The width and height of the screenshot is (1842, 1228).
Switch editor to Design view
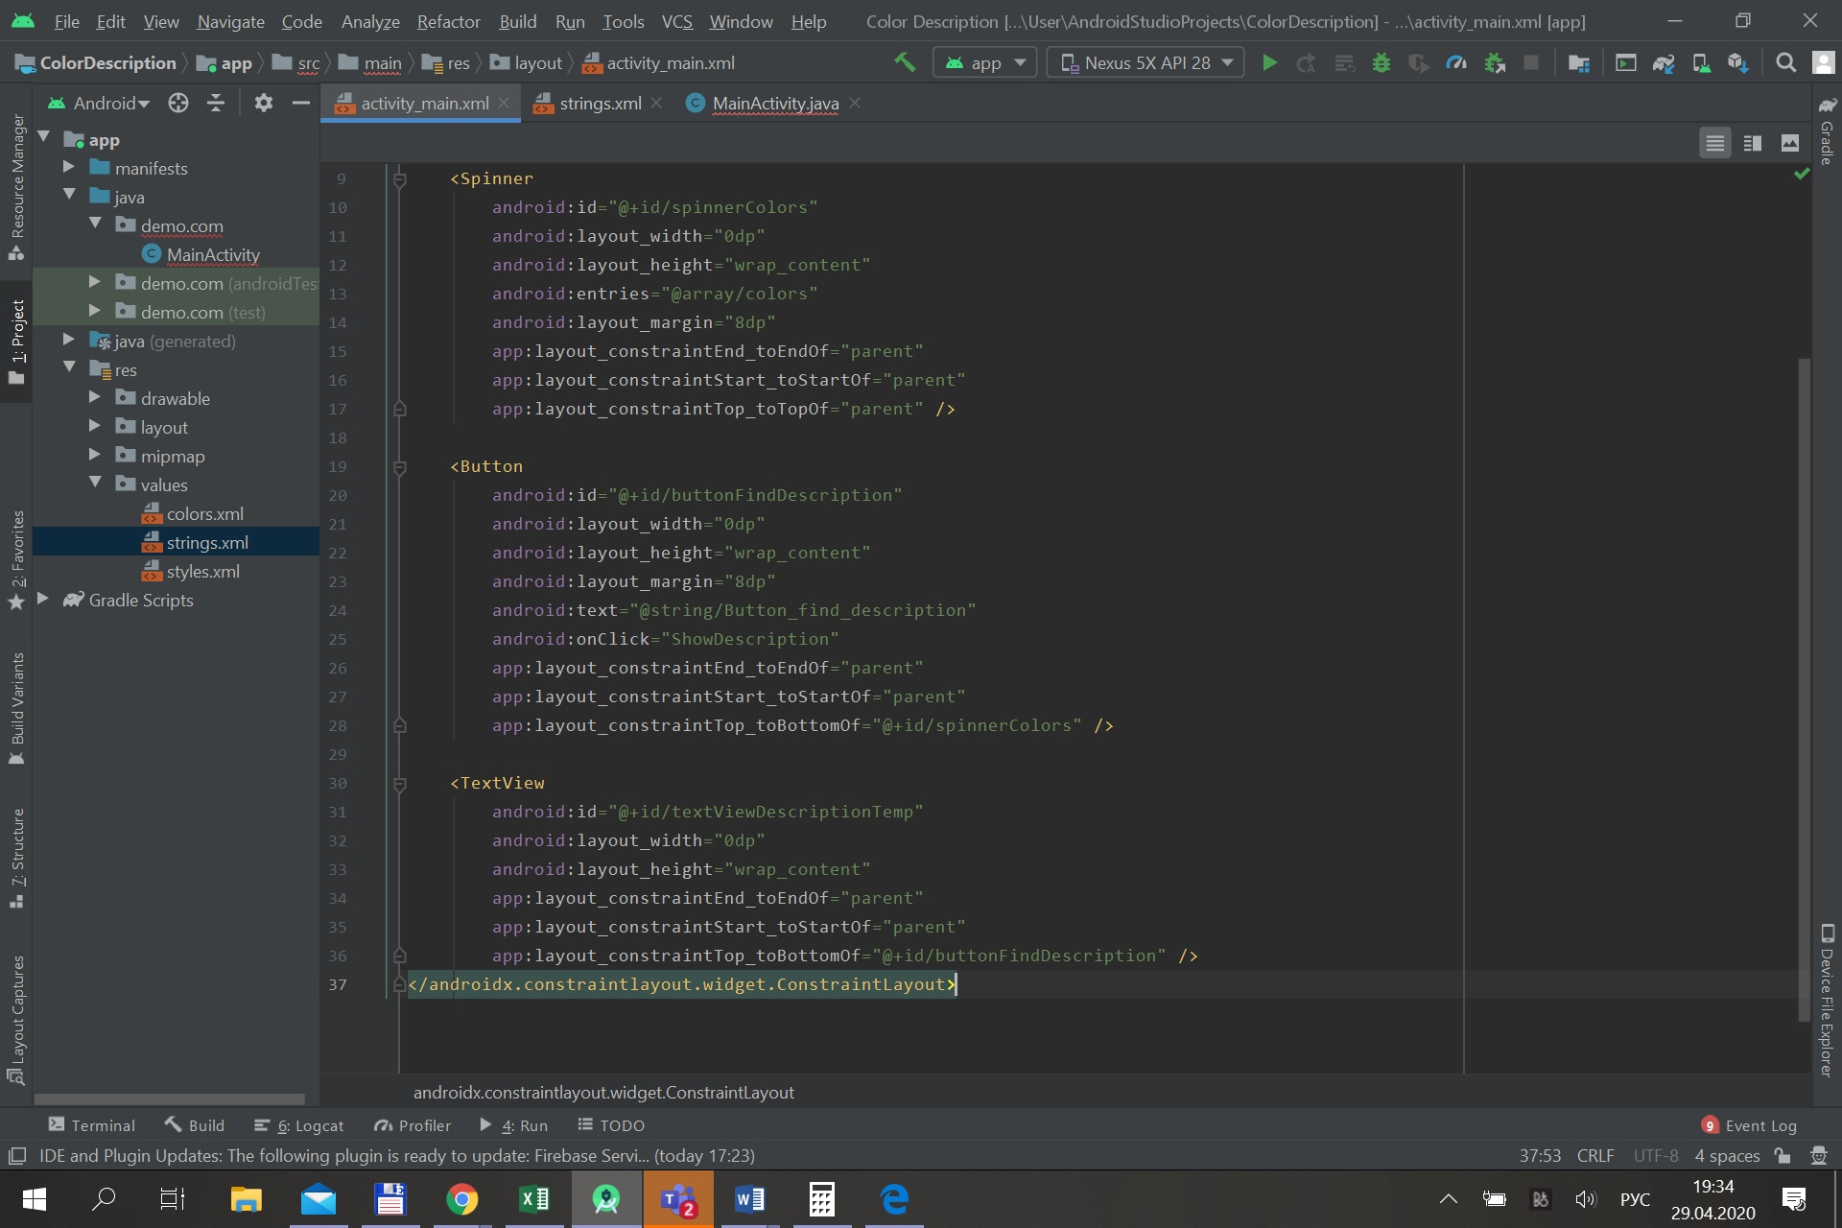point(1789,143)
